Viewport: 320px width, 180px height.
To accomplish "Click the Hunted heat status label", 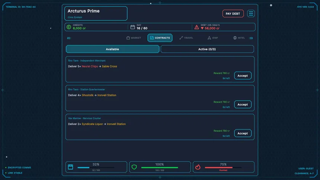I will (x=223, y=170).
